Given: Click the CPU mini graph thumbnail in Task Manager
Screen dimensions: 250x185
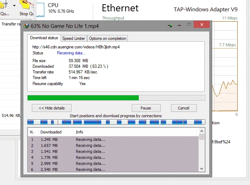Looking at the screenshot, I should tap(40, 10).
